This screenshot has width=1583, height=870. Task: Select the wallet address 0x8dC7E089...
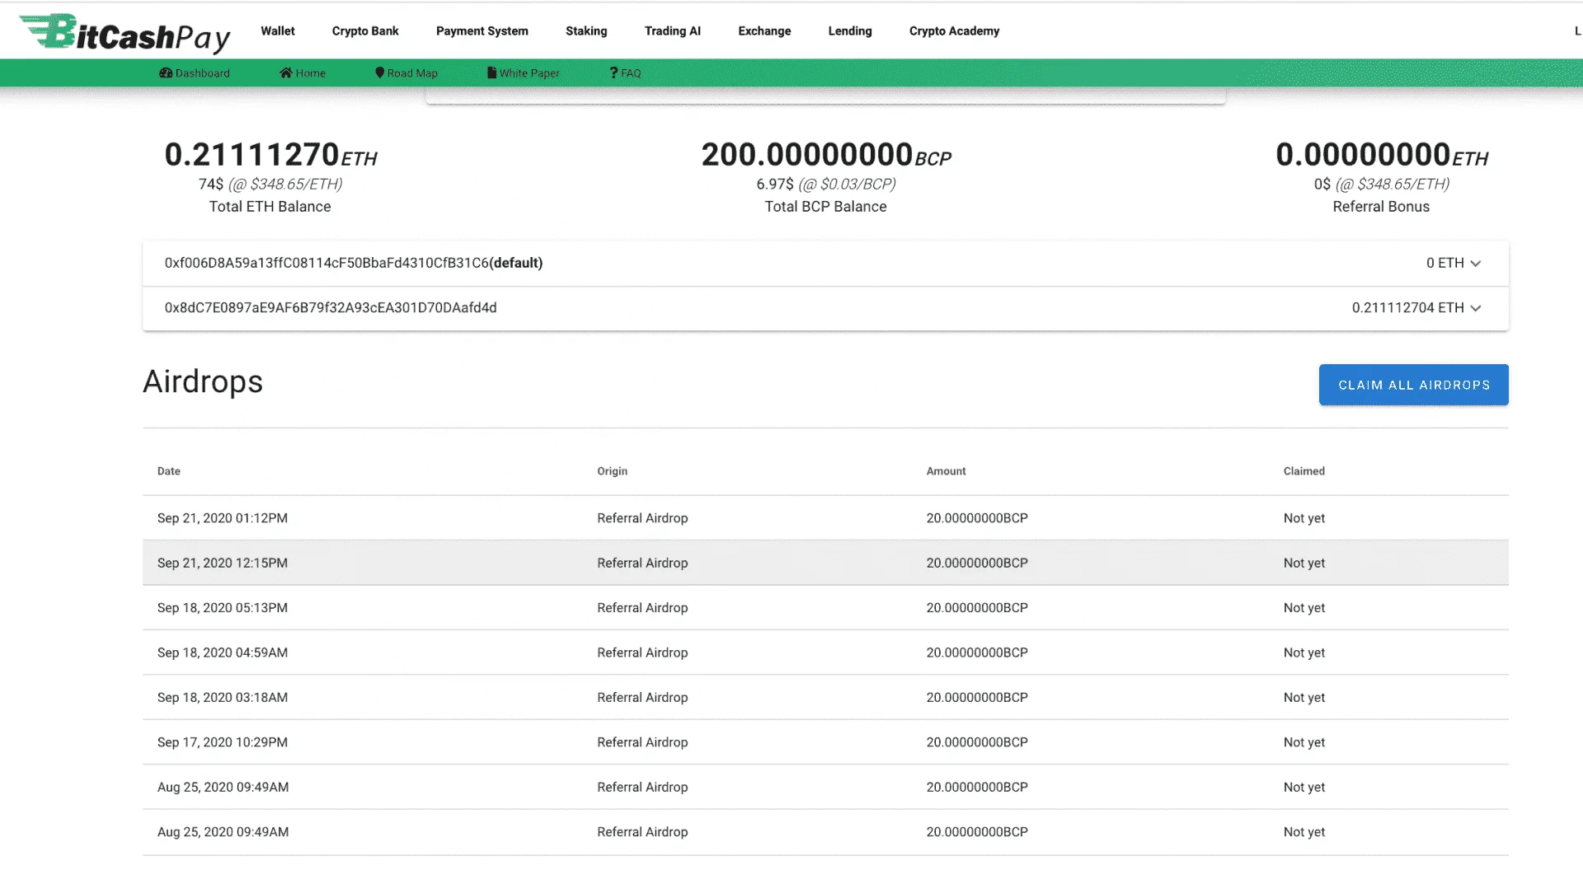331,307
